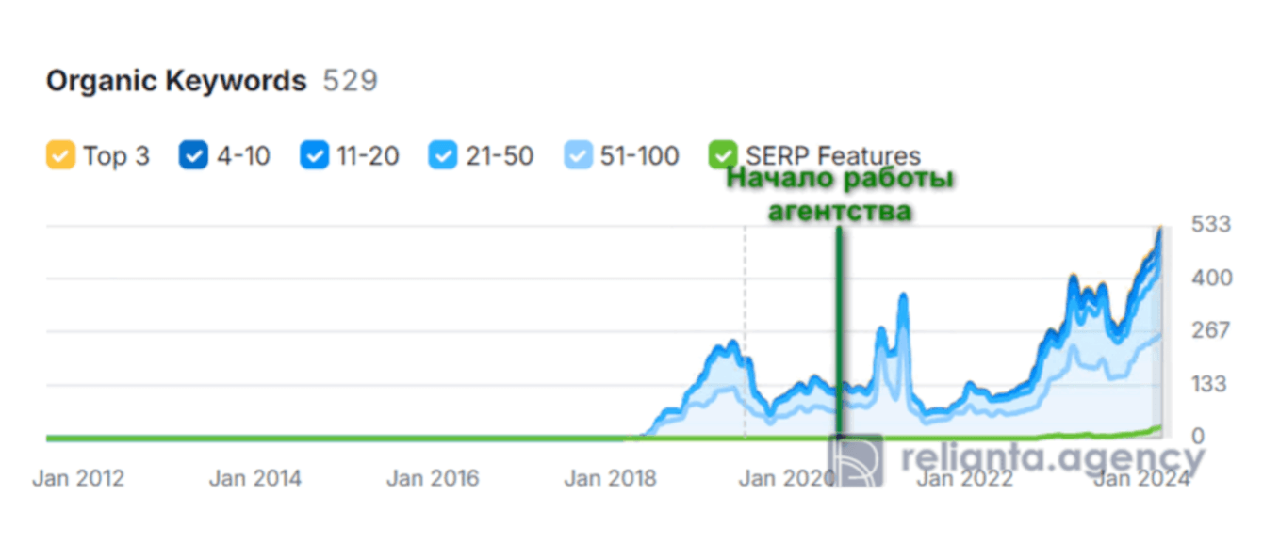Toggle the 4-10 positions checkbox
This screenshot has width=1263, height=543.
coord(193,155)
